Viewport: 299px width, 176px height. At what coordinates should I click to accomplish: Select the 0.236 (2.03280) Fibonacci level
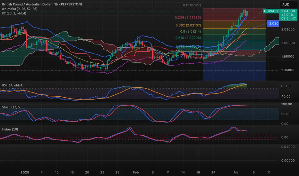point(188,18)
